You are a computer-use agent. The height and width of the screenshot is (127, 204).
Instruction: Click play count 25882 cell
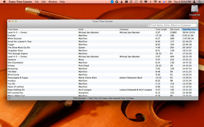[173, 33]
